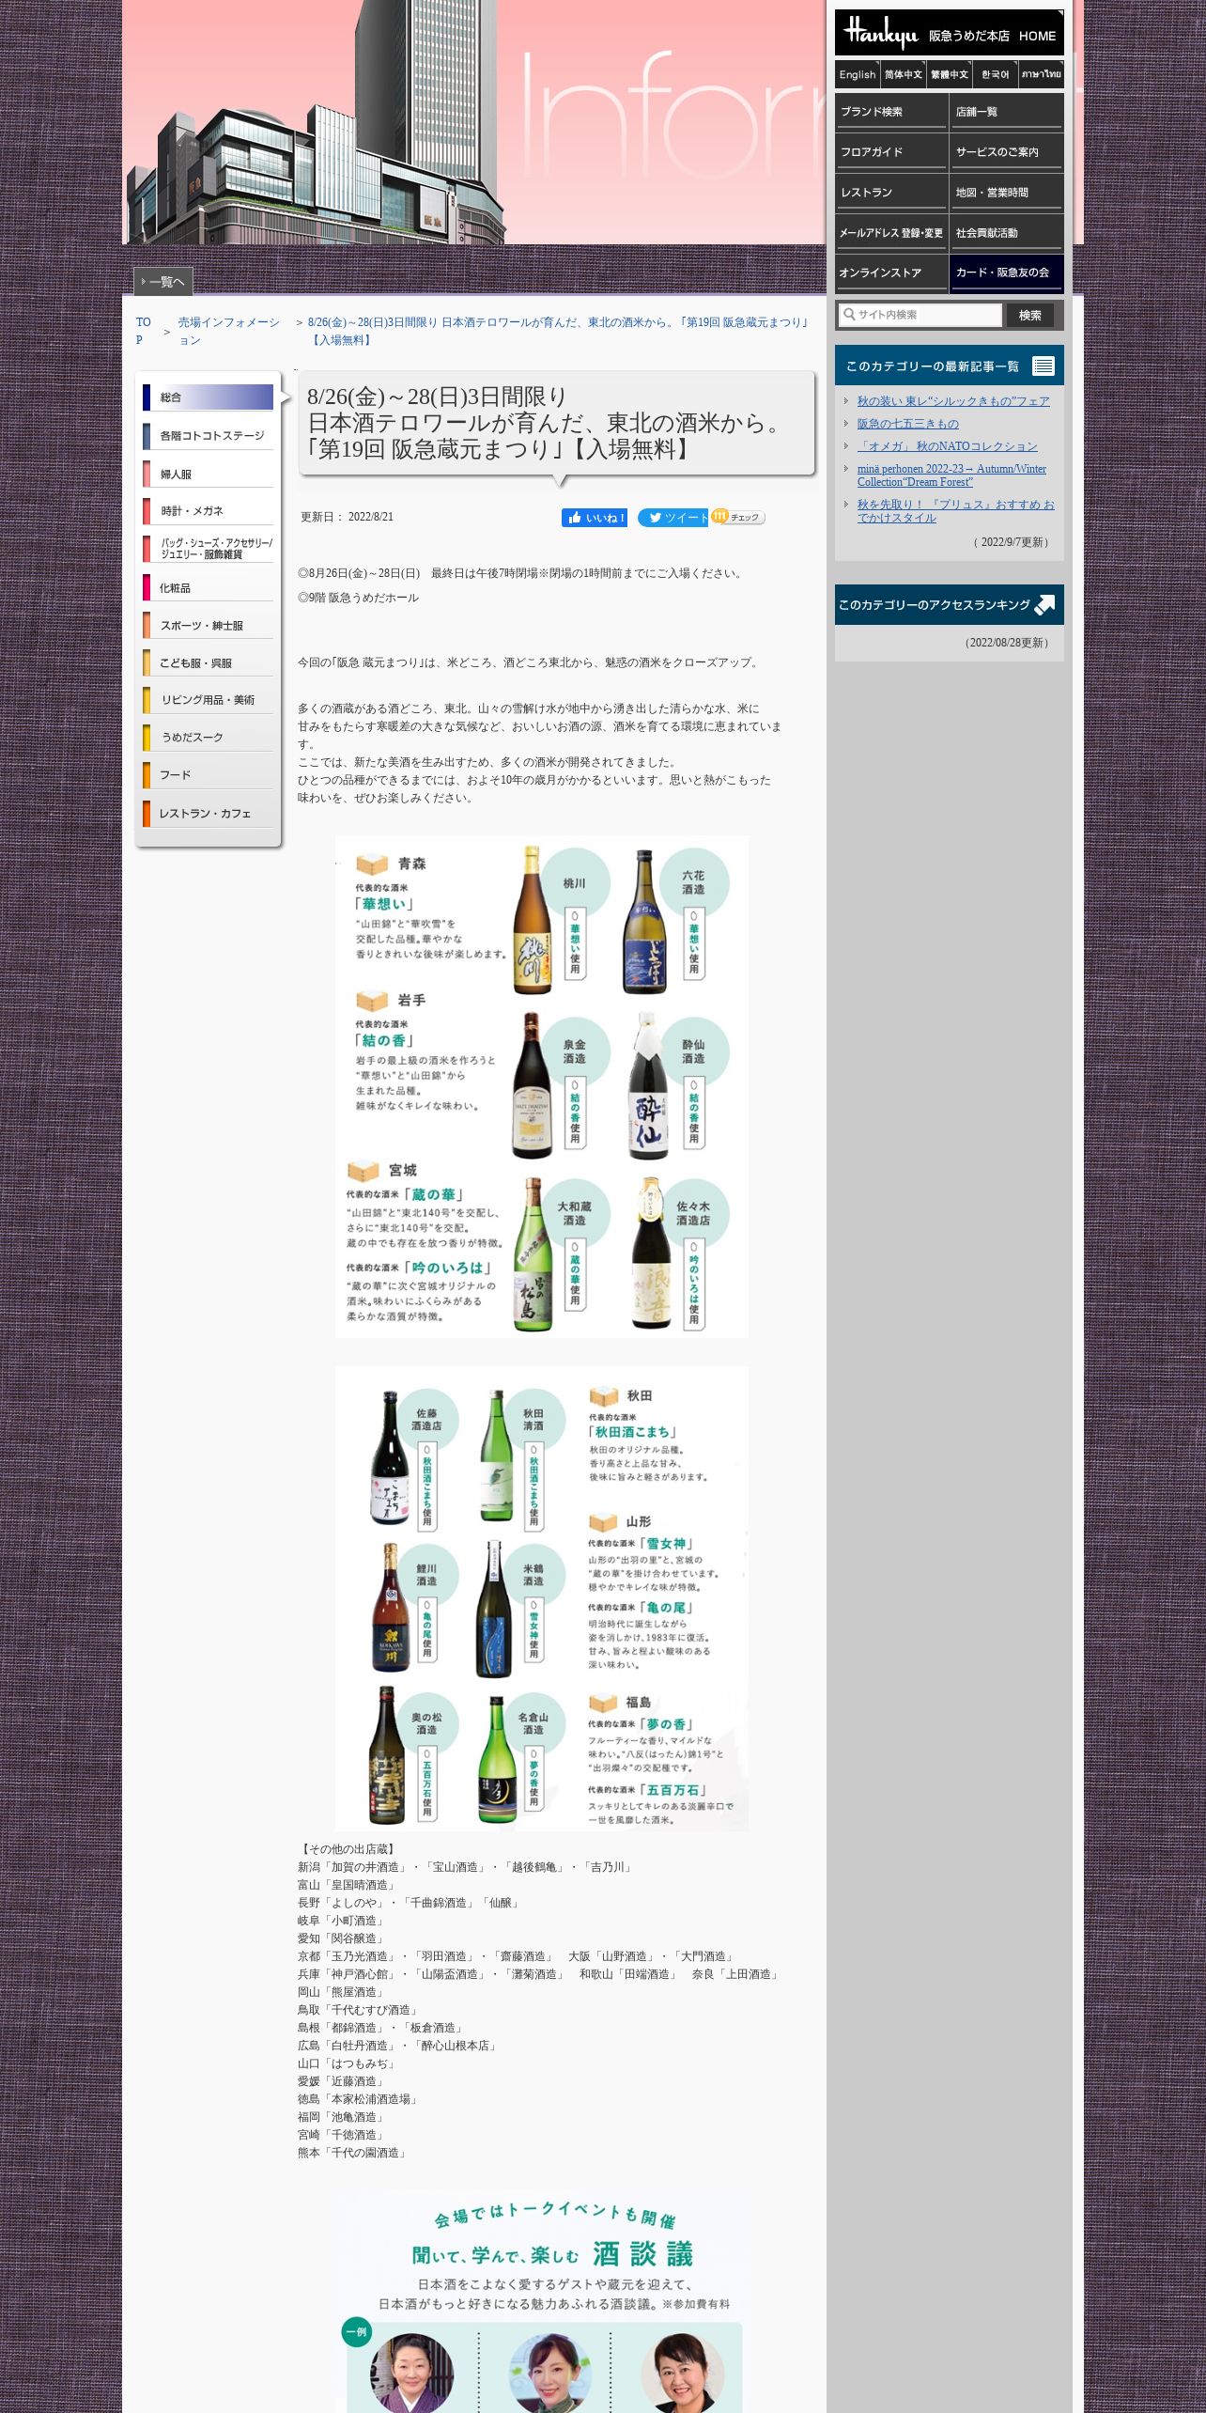Click 更新日 2022/8/21 text
The image size is (1206, 2413).
pos(347,517)
